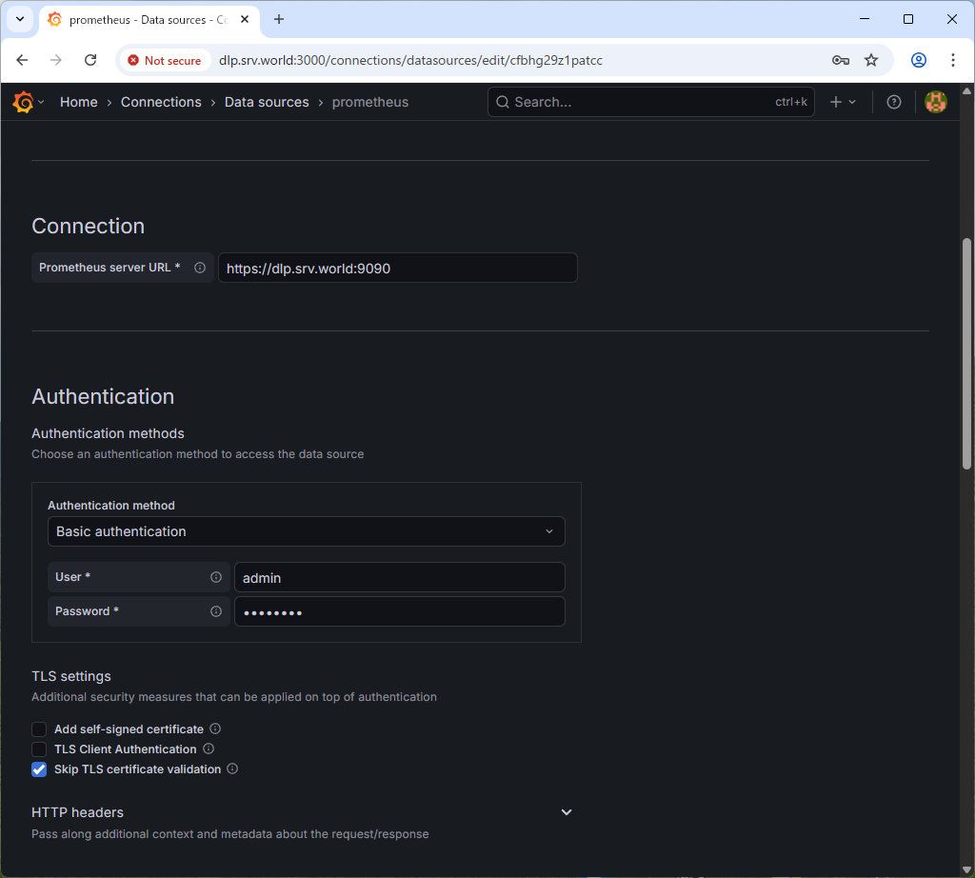The image size is (975, 878).
Task: Open saved passwords key icon
Action: pyautogui.click(x=841, y=60)
